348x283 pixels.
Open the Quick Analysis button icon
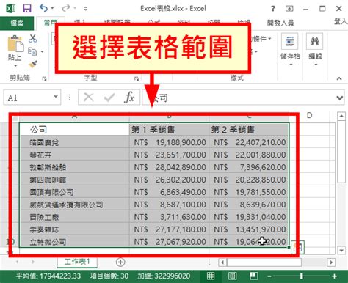pyautogui.click(x=297, y=247)
